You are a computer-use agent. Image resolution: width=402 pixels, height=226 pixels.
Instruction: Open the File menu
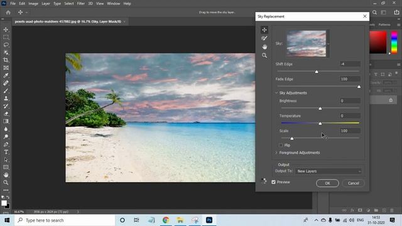13,4
